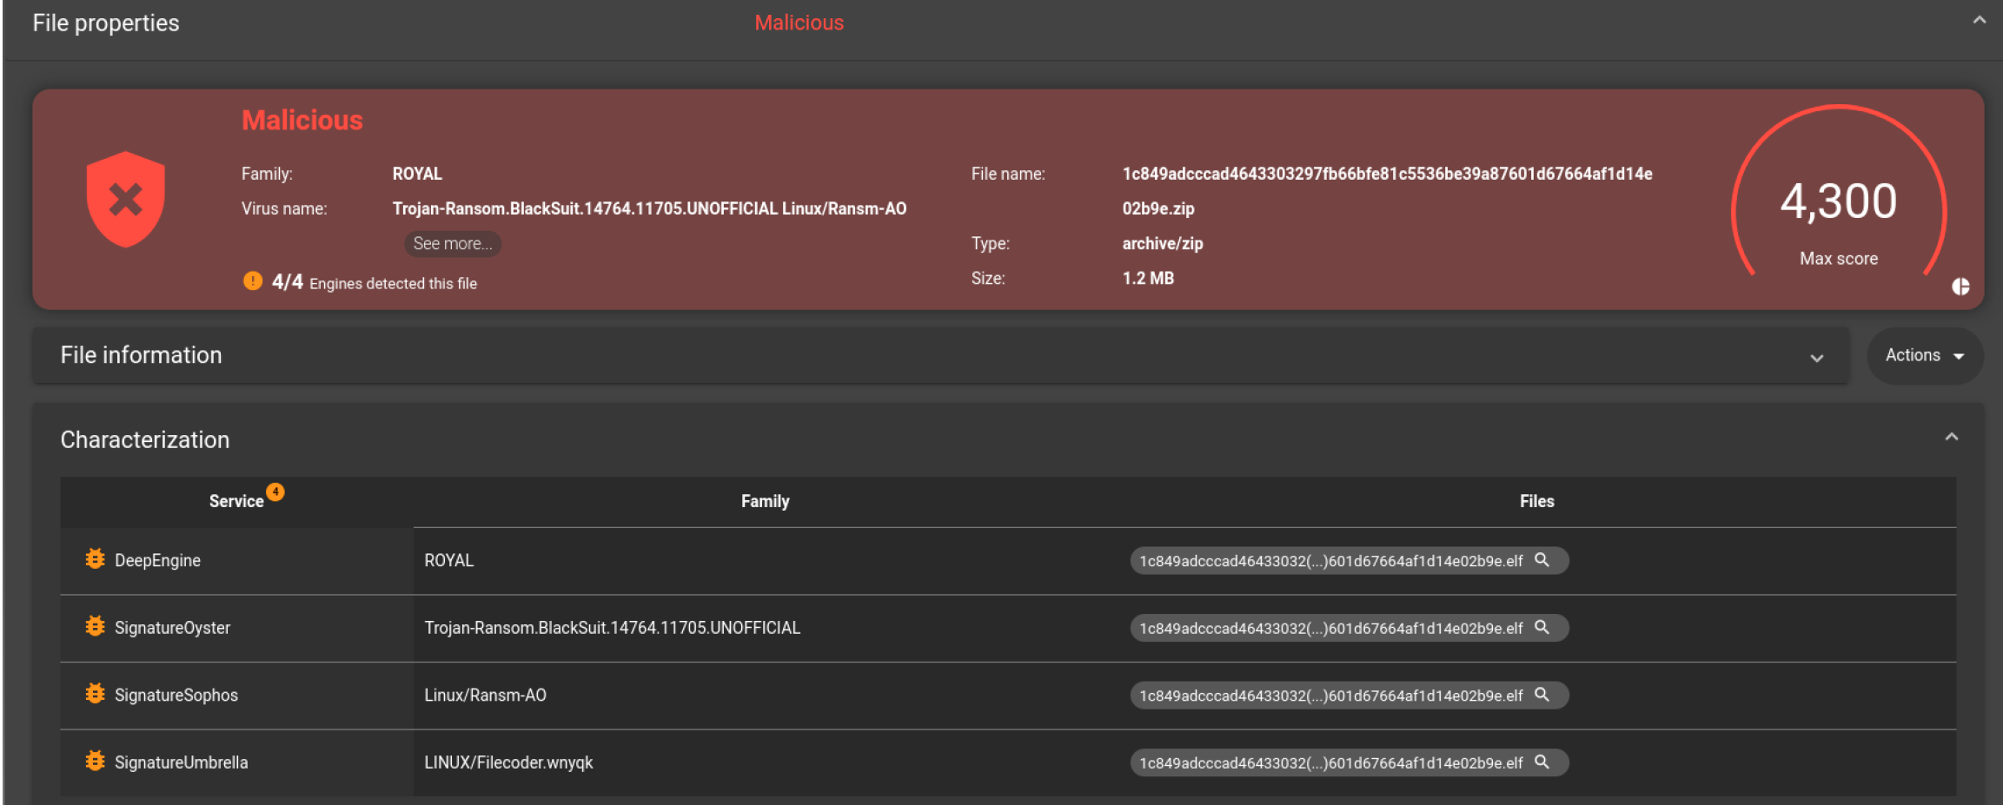The height and width of the screenshot is (805, 2003).
Task: Click the orange 4 badge on Service header
Action: point(275,492)
